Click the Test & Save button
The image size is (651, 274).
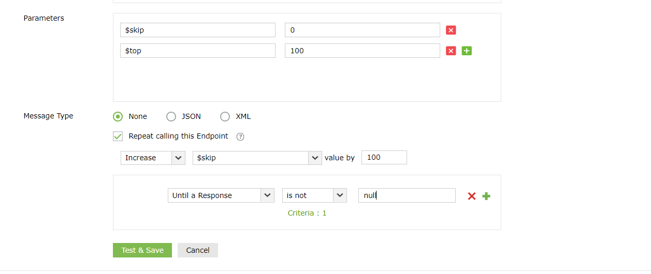[142, 250]
